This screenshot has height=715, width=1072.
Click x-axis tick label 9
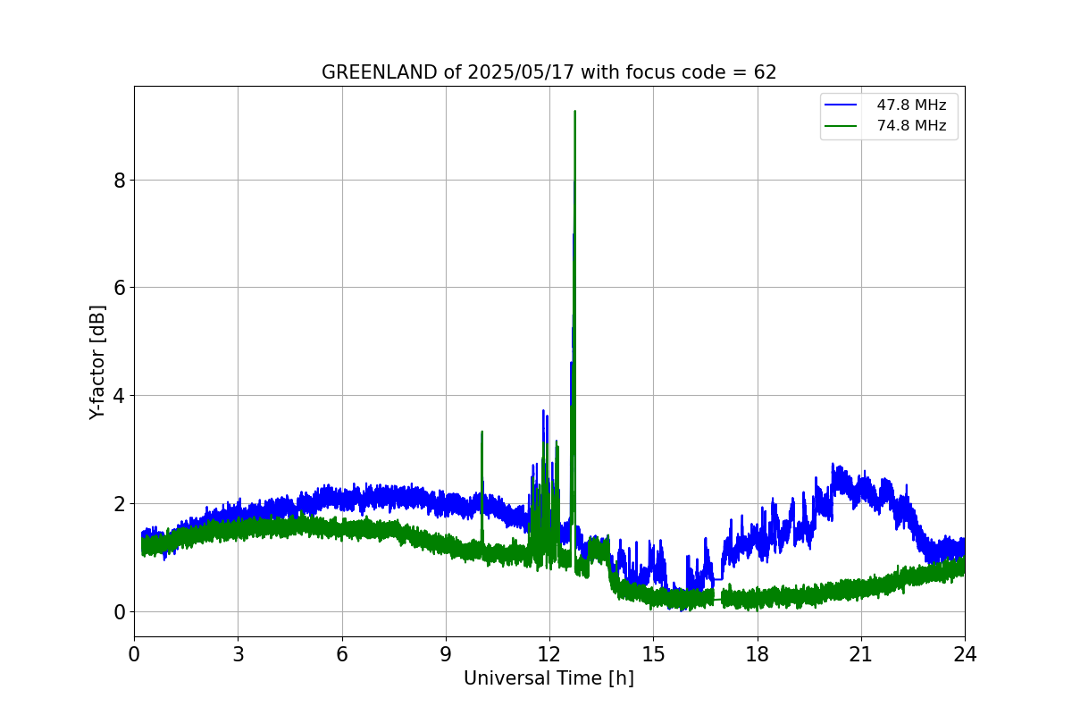pos(446,654)
